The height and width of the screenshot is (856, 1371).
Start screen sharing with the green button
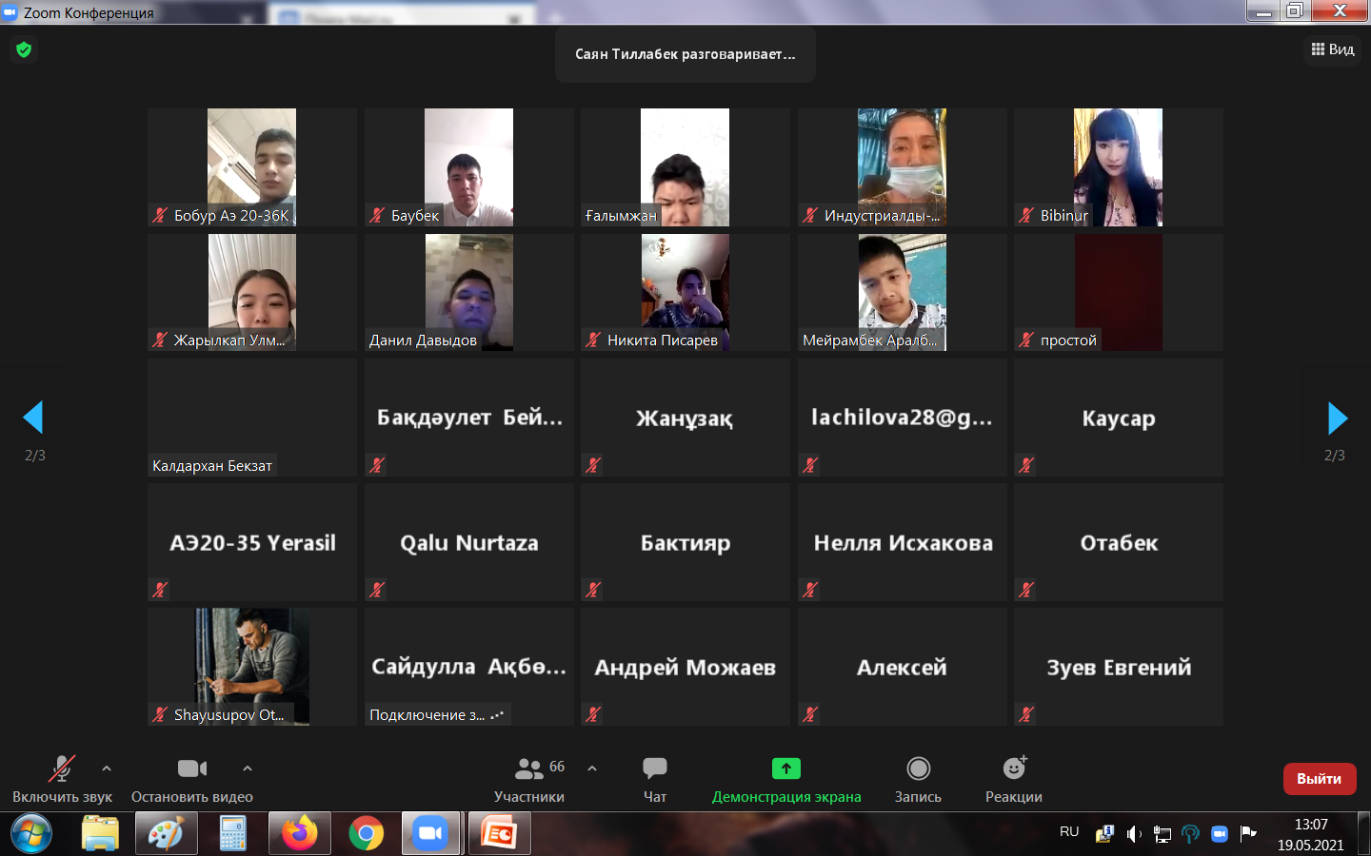point(786,777)
